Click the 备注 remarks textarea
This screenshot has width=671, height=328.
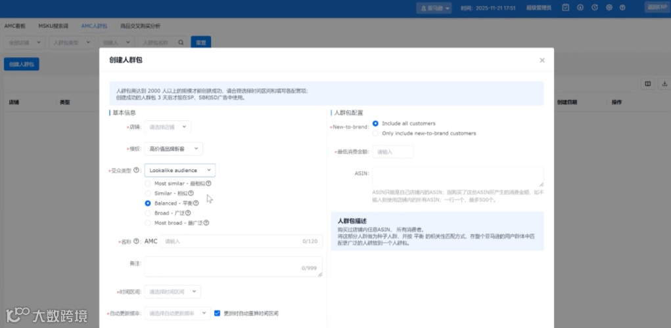233,267
